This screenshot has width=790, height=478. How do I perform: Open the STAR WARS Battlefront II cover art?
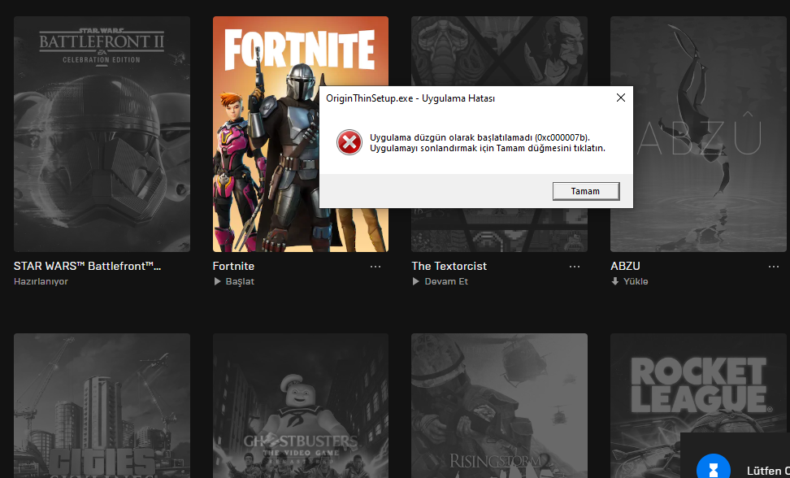(102, 134)
